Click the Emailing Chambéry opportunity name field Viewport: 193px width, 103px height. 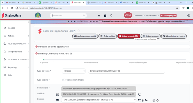click(127, 71)
